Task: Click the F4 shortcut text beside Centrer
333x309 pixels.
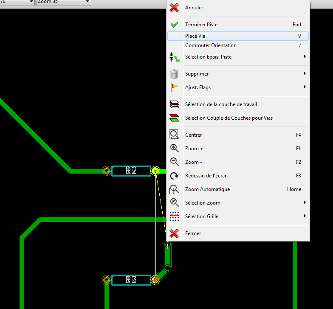Action: [x=298, y=135]
